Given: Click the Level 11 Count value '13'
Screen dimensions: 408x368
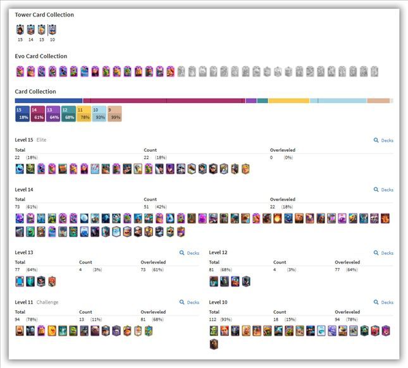Looking at the screenshot, I should [x=82, y=319].
